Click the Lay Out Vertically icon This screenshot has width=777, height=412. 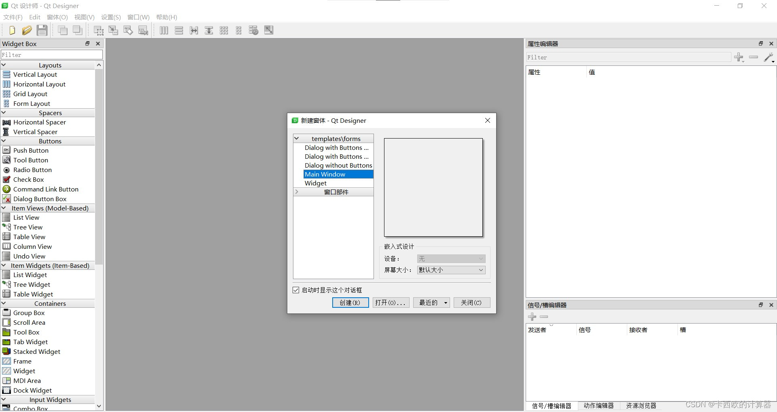point(179,30)
